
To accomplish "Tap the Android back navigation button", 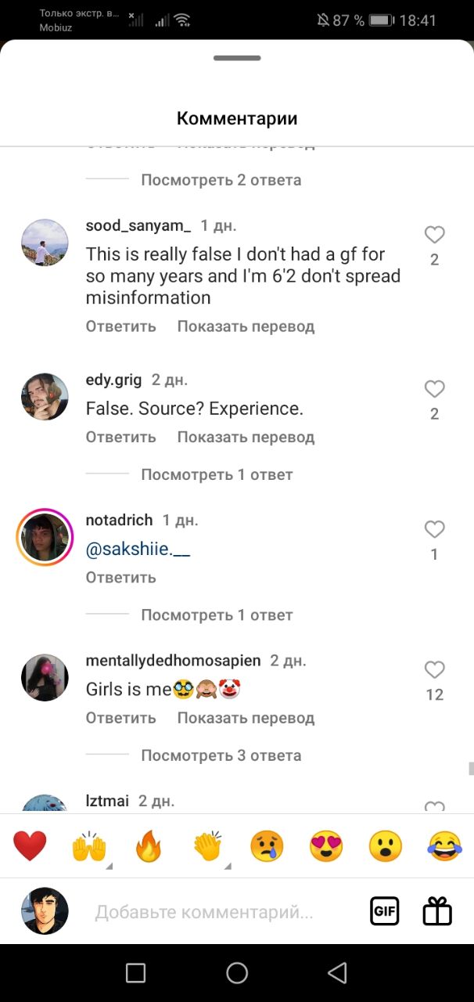I will point(337,973).
